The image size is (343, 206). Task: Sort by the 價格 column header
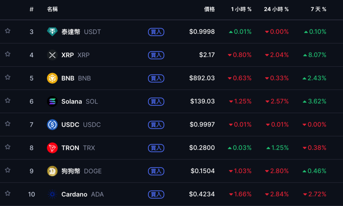coord(209,9)
